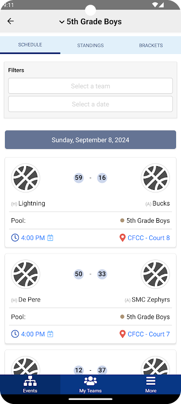Open Events in bottom navigation
Viewport: 181px width, 404px height.
tap(30, 384)
